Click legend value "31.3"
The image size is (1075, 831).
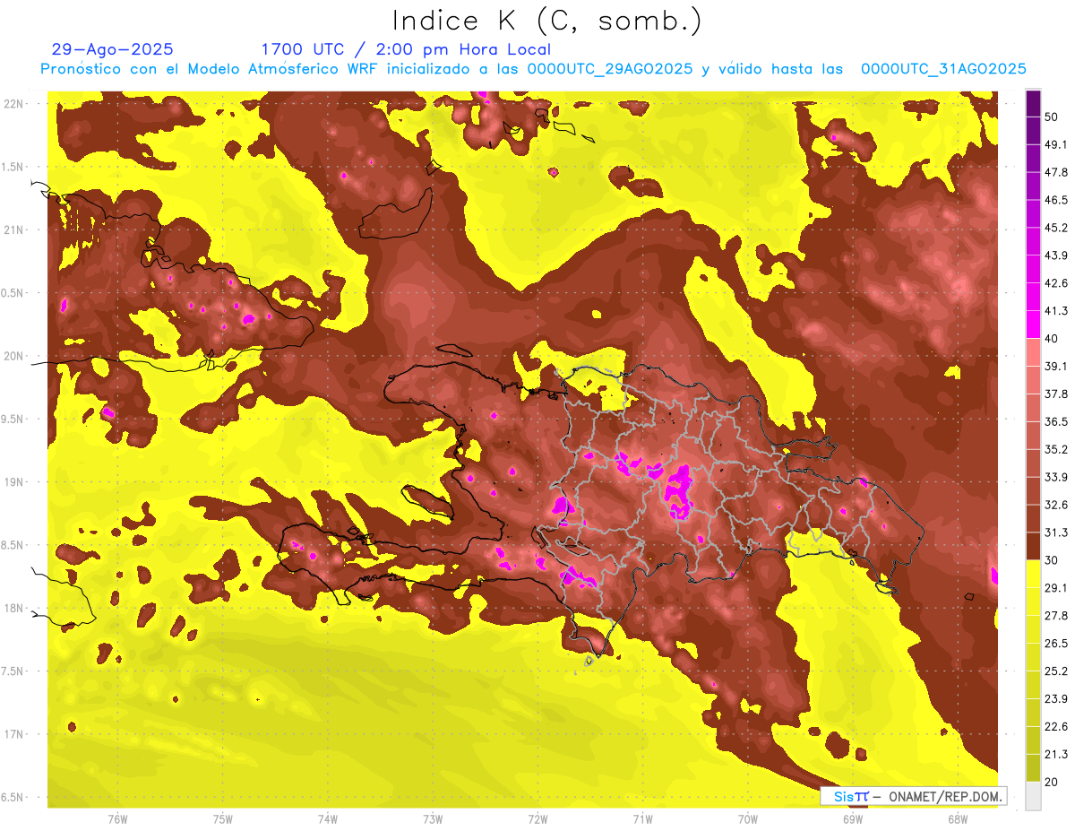pos(1056,532)
